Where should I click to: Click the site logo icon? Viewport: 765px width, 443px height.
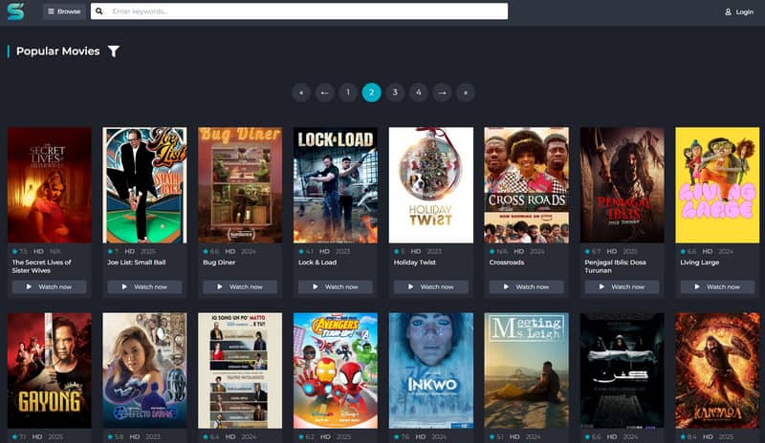tap(15, 11)
